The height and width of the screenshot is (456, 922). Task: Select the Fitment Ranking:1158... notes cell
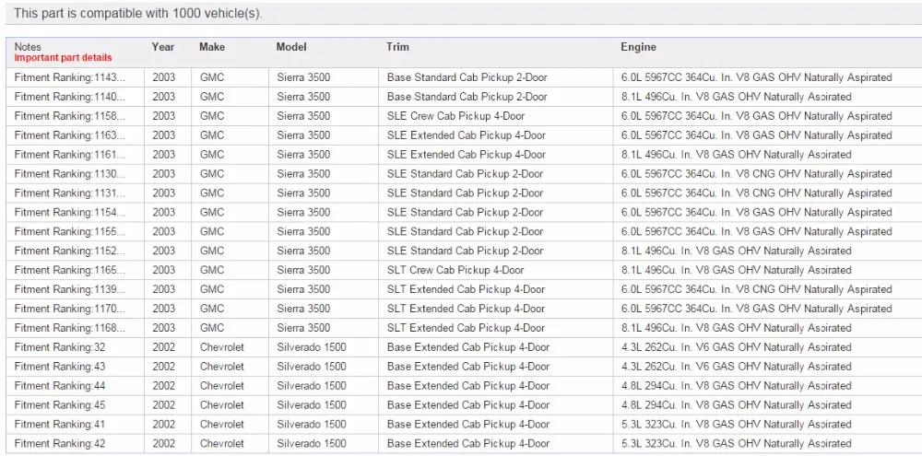pos(76,116)
